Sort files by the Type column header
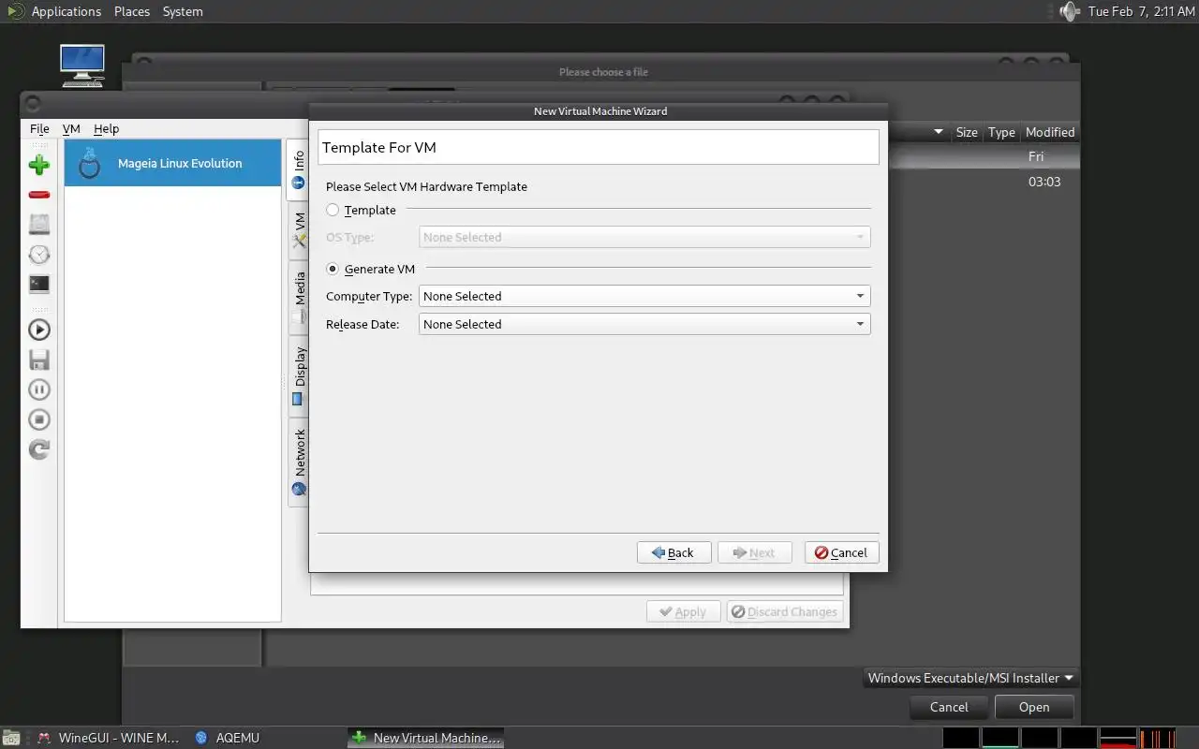This screenshot has width=1199, height=749. coord(1001,132)
